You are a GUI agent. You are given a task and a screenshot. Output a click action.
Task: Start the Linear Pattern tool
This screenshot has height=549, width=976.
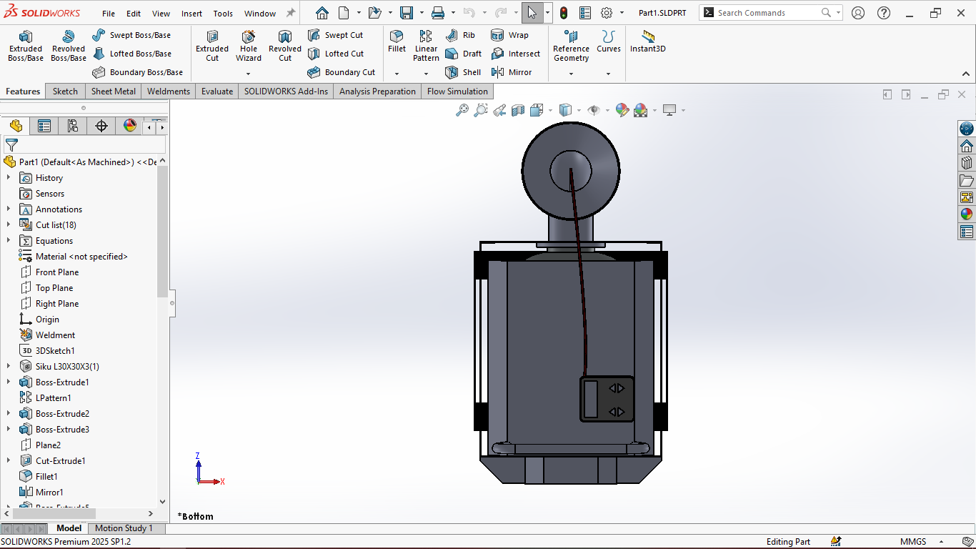[x=426, y=46]
